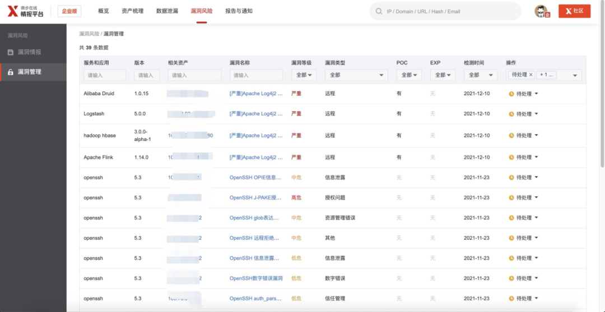Click the pending clock icon for Alibaba Druid
Screen dimensions: 605x312
coord(511,93)
